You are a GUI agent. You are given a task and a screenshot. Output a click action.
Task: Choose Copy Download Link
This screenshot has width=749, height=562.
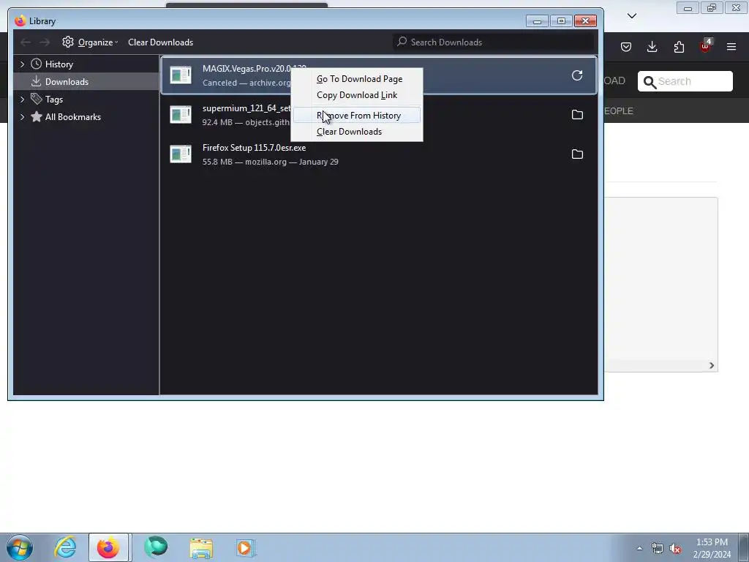(357, 95)
